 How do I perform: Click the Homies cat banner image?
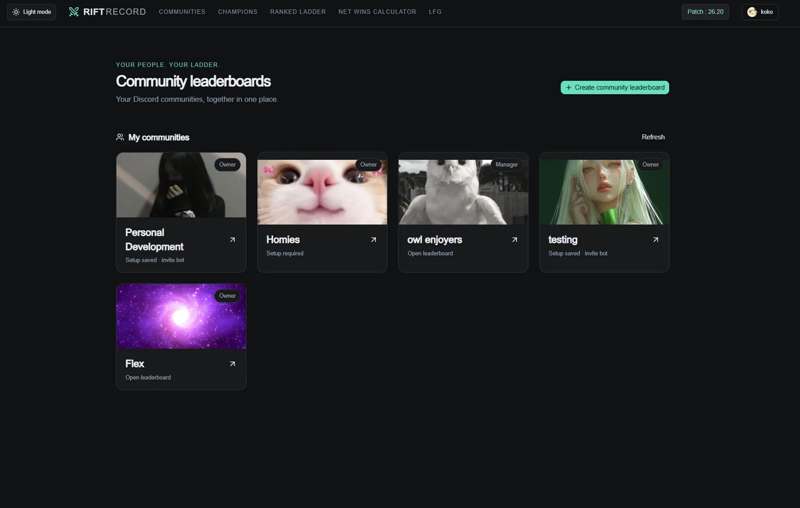pos(322,192)
